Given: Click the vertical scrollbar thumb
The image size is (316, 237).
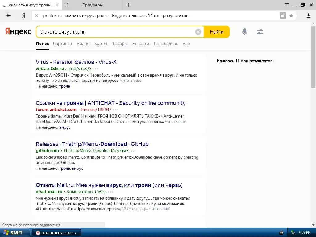Looking at the screenshot, I should [x=313, y=57].
